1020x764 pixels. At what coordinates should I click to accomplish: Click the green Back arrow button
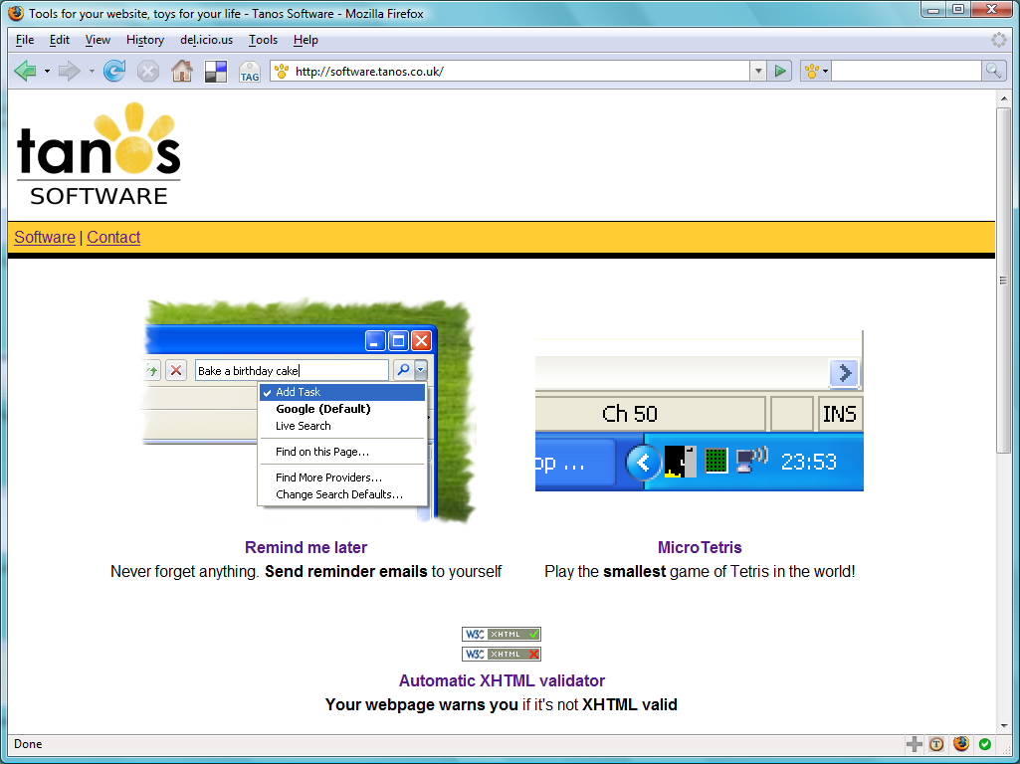coord(25,71)
